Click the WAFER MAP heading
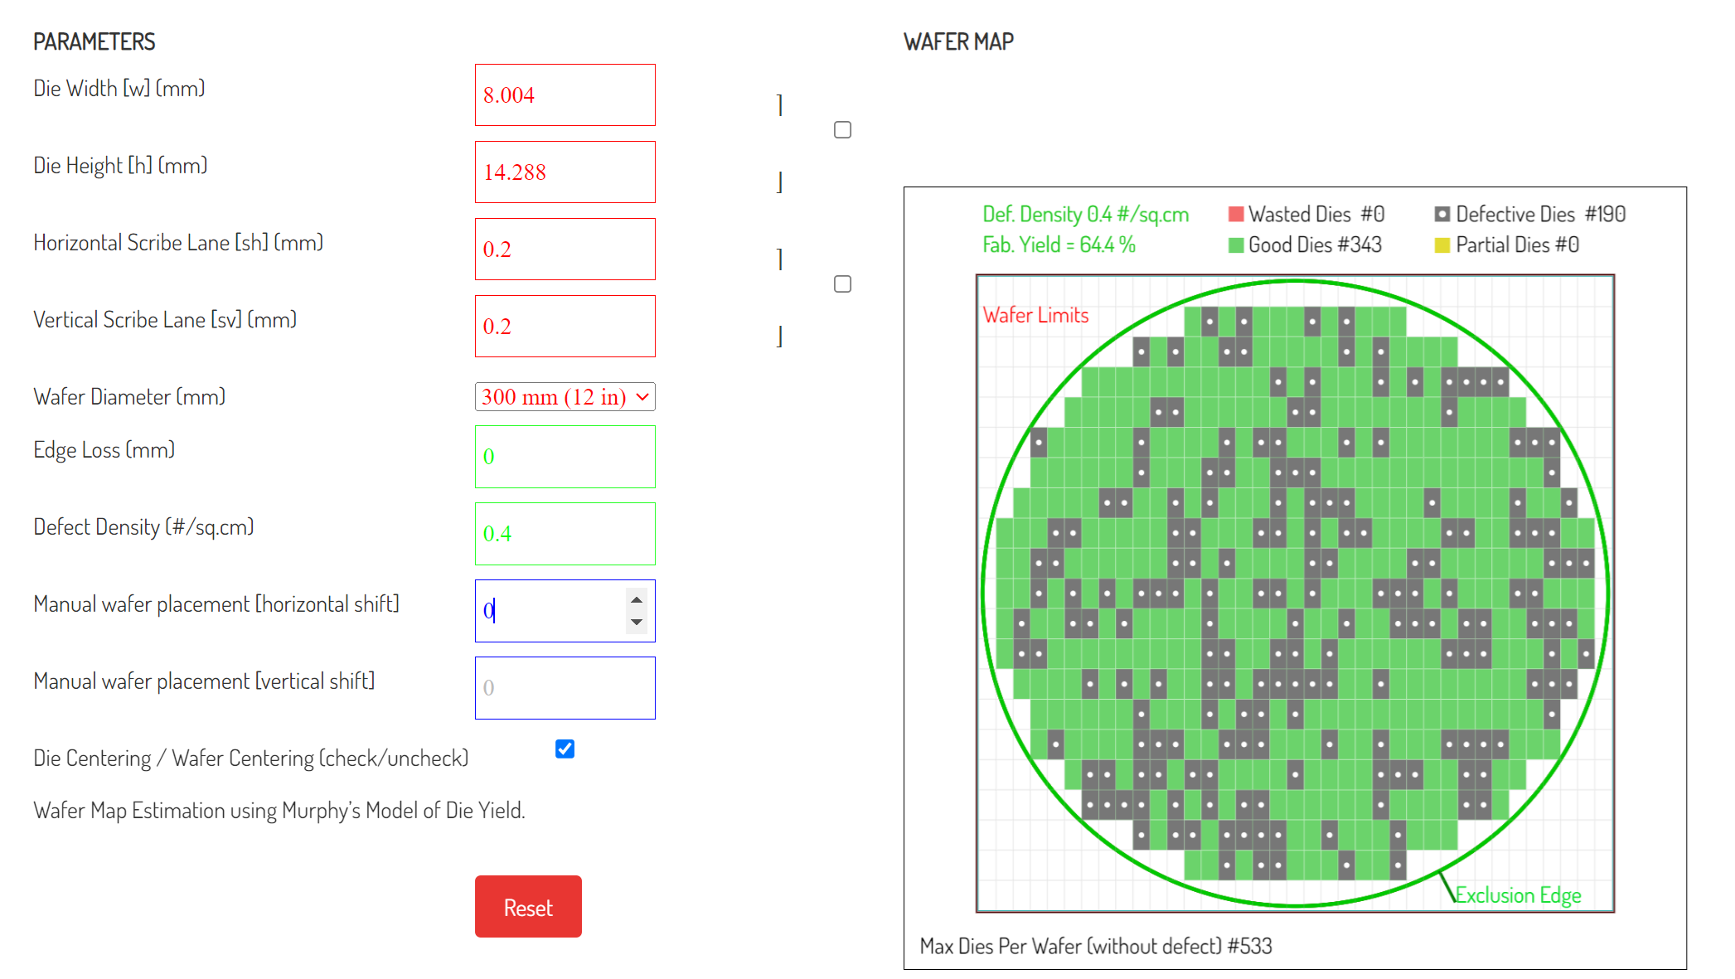Viewport: 1735px width, 979px height. pyautogui.click(x=959, y=41)
